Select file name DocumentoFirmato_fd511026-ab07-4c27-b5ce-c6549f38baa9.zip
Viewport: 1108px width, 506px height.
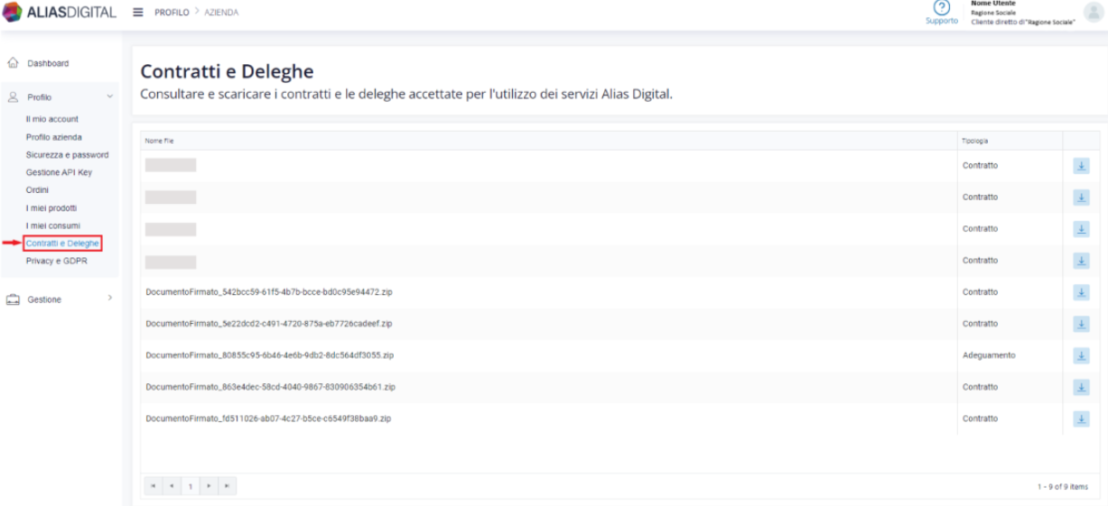[x=268, y=419]
